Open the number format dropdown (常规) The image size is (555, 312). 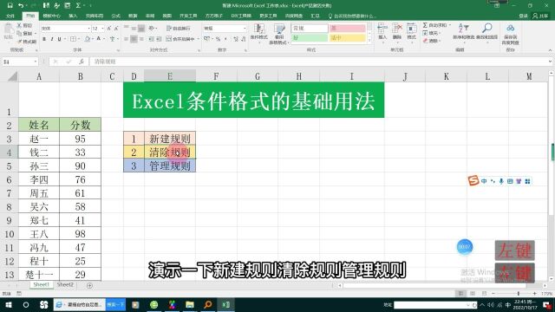pos(245,29)
